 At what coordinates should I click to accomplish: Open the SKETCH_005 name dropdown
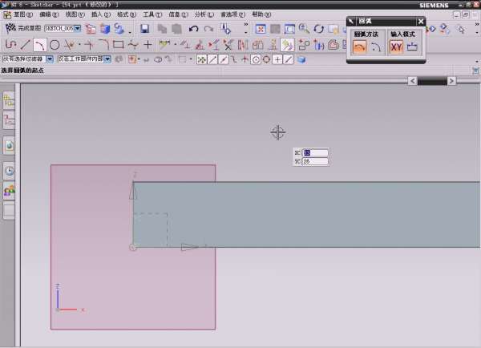pyautogui.click(x=77, y=28)
